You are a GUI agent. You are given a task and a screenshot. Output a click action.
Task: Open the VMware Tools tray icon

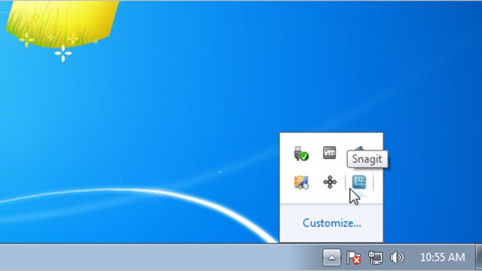(330, 153)
